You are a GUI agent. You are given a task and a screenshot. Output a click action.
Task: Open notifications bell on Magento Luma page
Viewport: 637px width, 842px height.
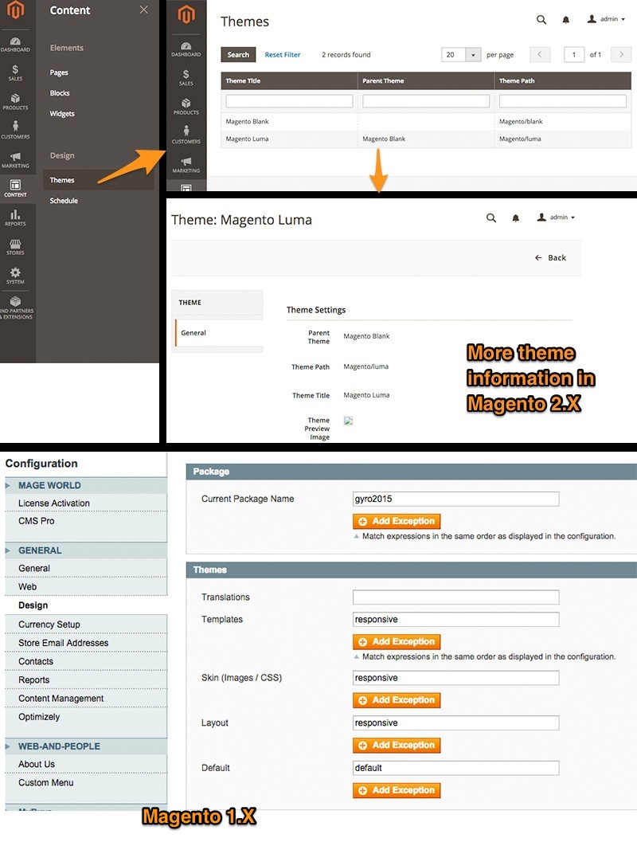point(515,218)
